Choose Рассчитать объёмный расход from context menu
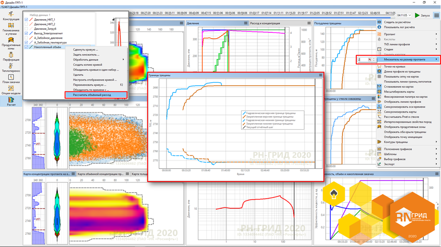The width and height of the screenshot is (441, 247). click(x=95, y=94)
